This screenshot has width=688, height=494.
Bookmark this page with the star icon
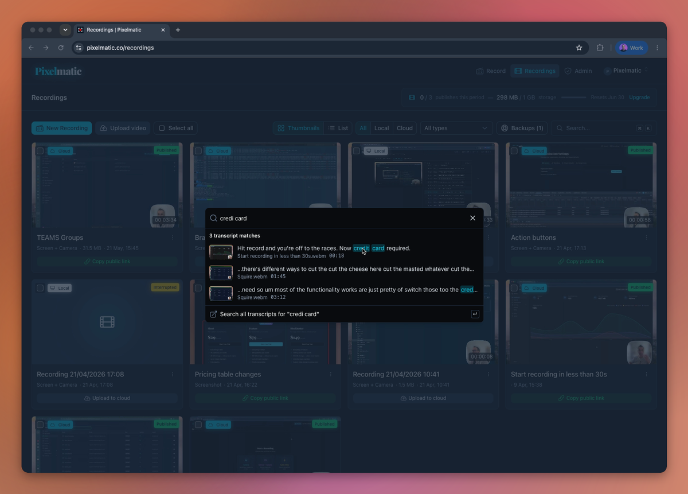pyautogui.click(x=579, y=48)
